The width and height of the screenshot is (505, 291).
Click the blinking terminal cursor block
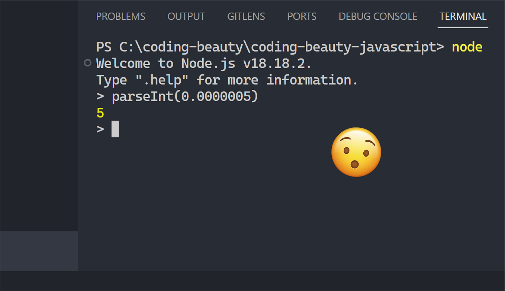pyautogui.click(x=115, y=129)
